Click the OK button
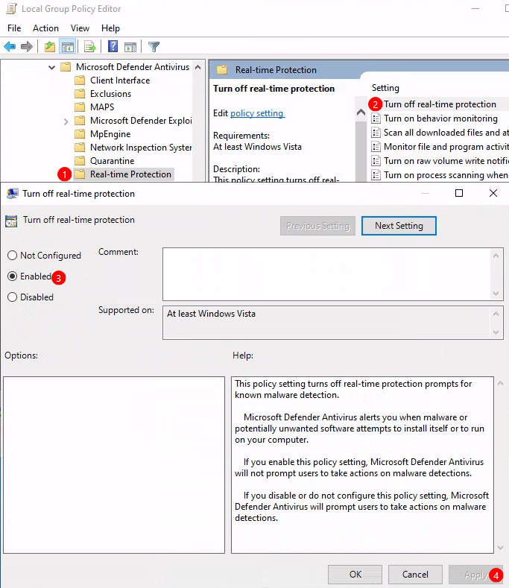Image resolution: width=509 pixels, height=588 pixels. tap(355, 575)
